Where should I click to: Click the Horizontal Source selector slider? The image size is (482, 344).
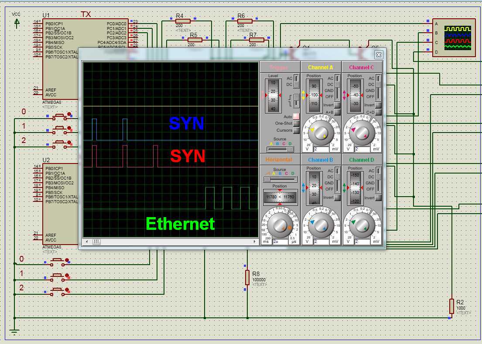pyautogui.click(x=280, y=179)
